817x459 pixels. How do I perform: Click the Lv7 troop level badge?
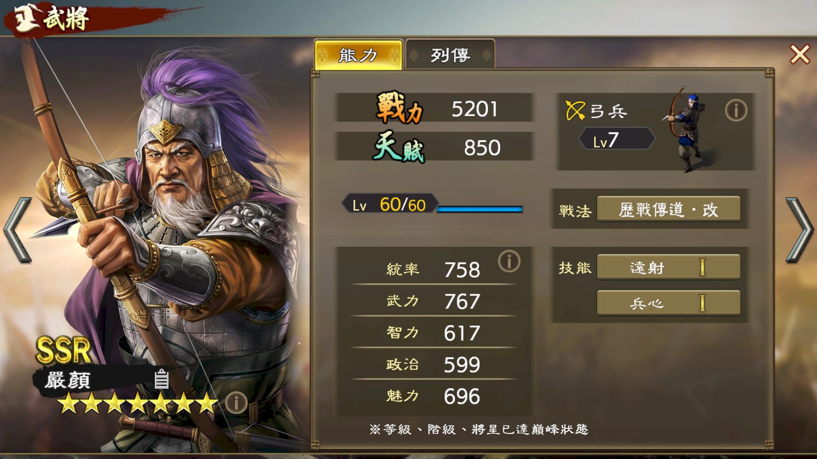616,139
